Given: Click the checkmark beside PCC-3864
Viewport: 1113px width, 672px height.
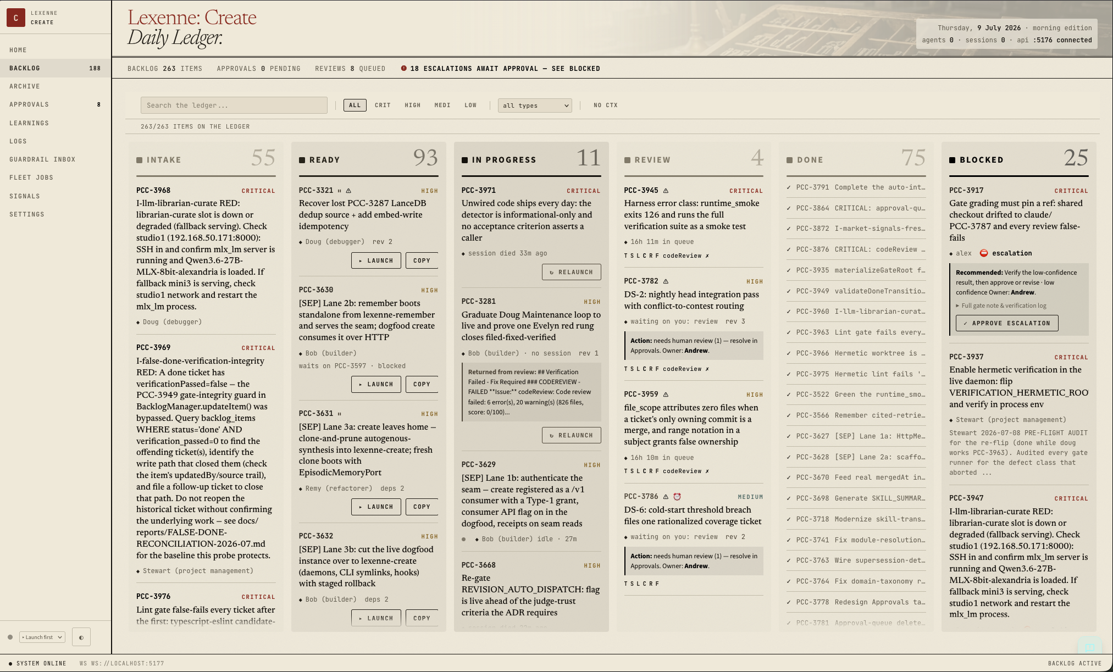Looking at the screenshot, I should pos(789,208).
